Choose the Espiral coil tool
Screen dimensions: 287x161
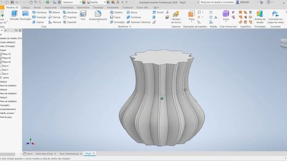(x=38, y=22)
